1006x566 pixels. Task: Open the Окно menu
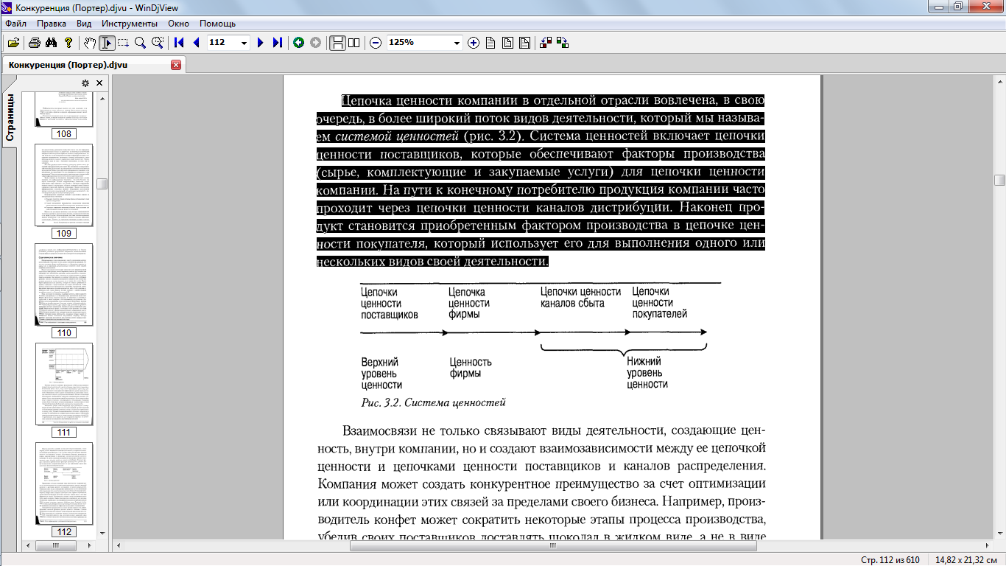pos(179,24)
